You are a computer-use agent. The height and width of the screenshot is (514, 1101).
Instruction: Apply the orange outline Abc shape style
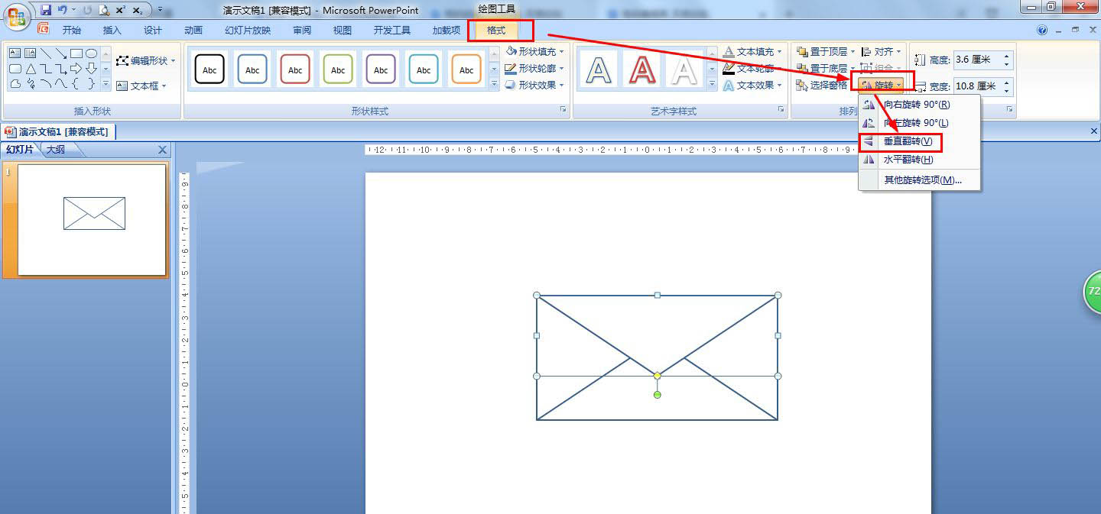click(x=466, y=69)
